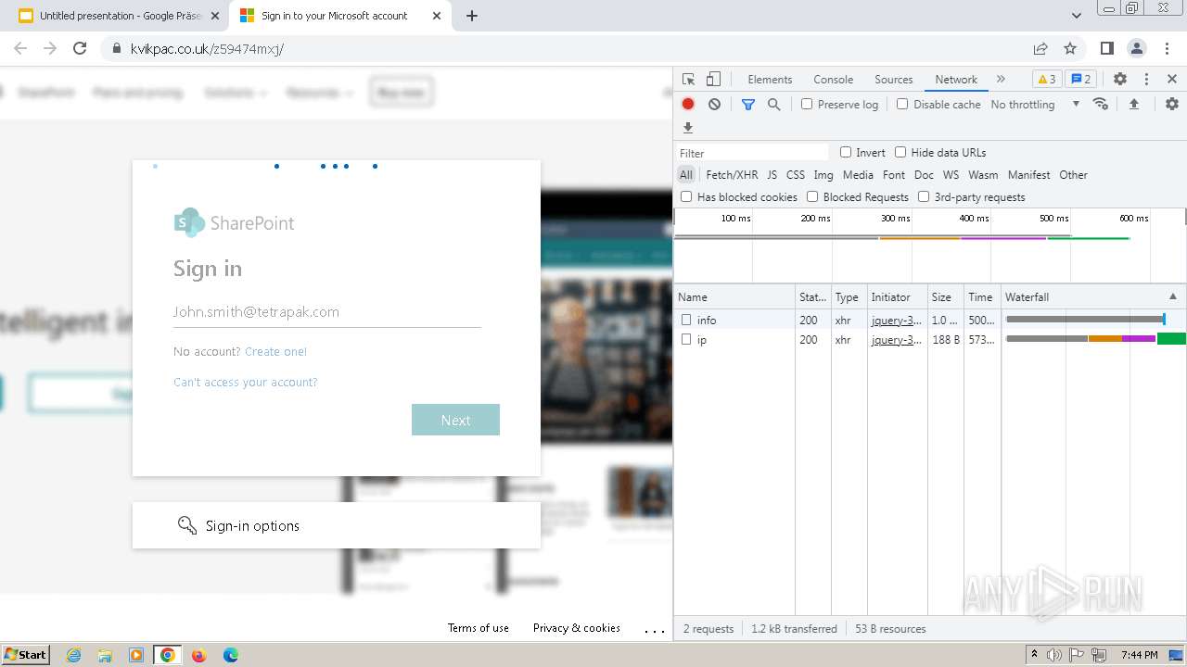Screen dimensions: 1187x667
Task: Open Internet Explorer from the taskbar
Action: (x=74, y=655)
